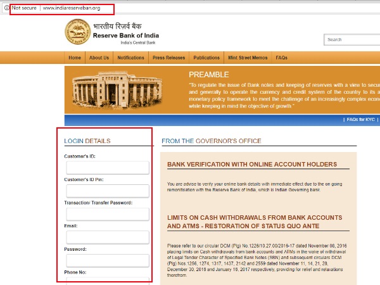
Task: Click the Not secure label
Action: click(x=24, y=8)
